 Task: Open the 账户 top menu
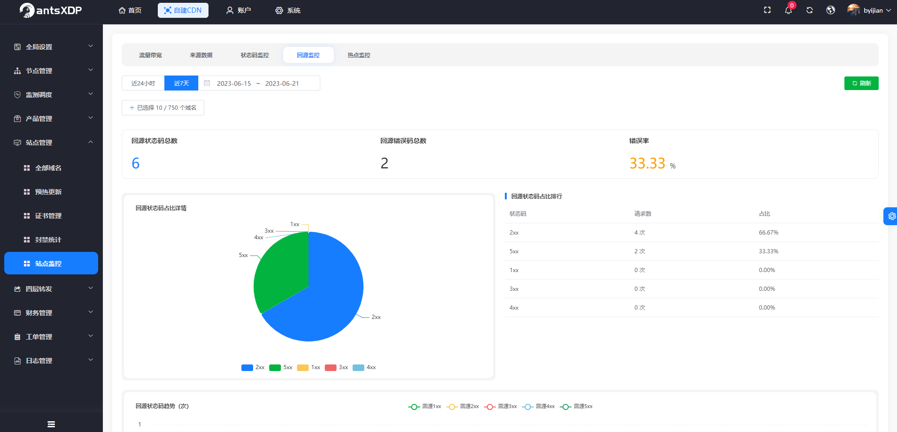(239, 10)
